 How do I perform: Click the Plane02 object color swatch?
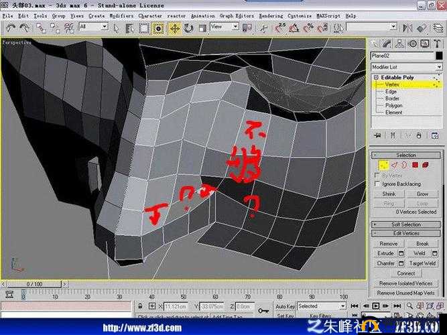pos(439,56)
